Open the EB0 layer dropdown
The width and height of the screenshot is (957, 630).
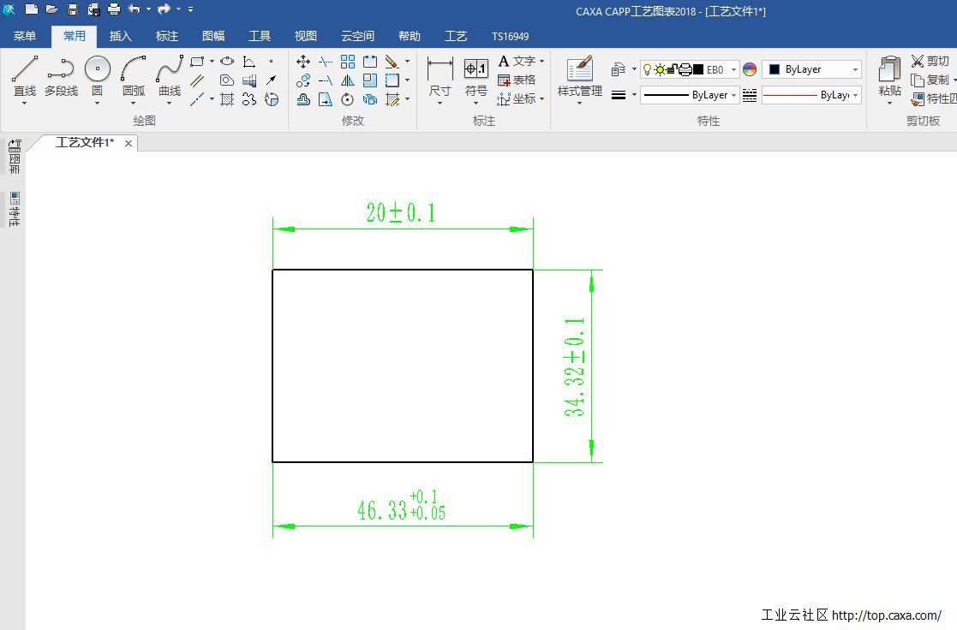[733, 70]
